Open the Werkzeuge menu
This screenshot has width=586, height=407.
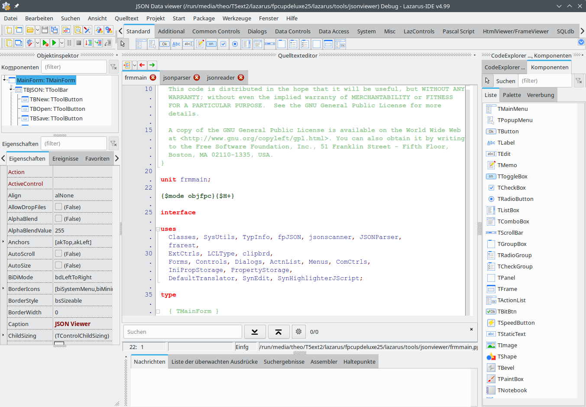click(x=237, y=18)
